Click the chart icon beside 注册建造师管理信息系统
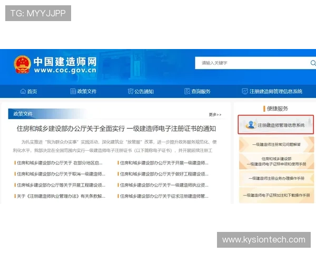 pos(245,91)
